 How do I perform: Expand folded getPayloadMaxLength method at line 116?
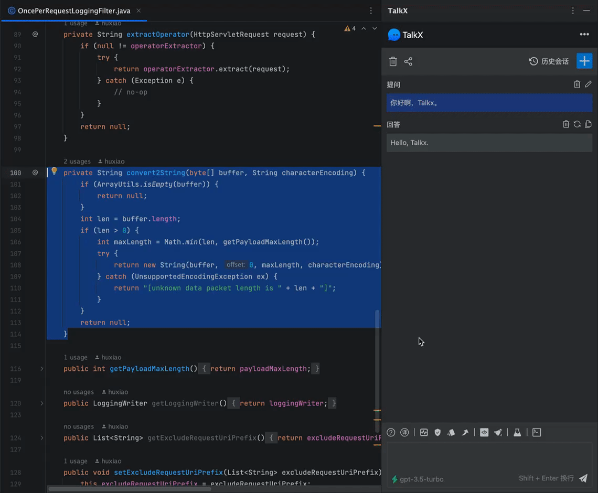click(42, 369)
